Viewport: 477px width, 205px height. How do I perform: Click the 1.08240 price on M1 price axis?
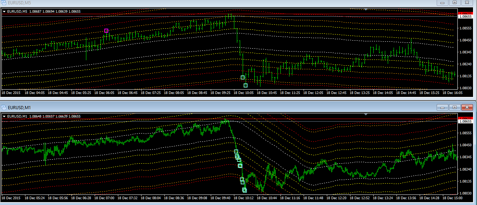(465, 169)
